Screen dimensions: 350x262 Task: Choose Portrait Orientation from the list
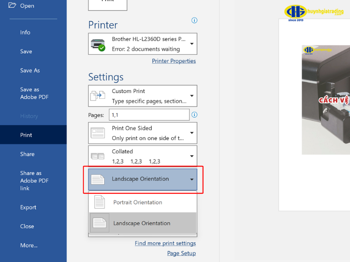(138, 202)
